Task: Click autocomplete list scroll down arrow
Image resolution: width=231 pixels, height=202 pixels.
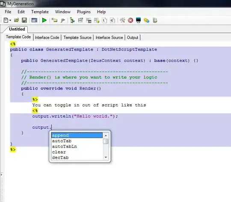Action: [106, 157]
